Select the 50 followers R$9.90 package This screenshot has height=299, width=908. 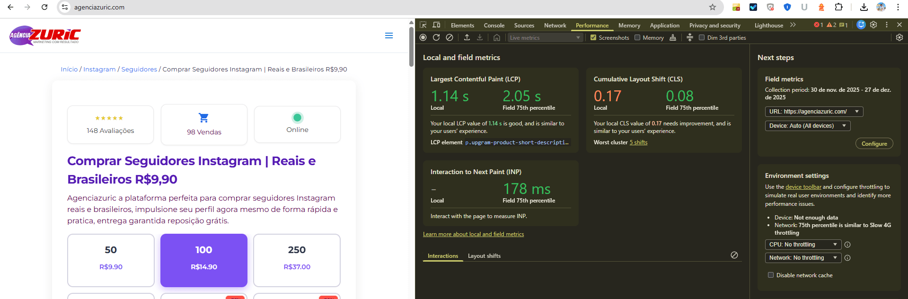111,260
